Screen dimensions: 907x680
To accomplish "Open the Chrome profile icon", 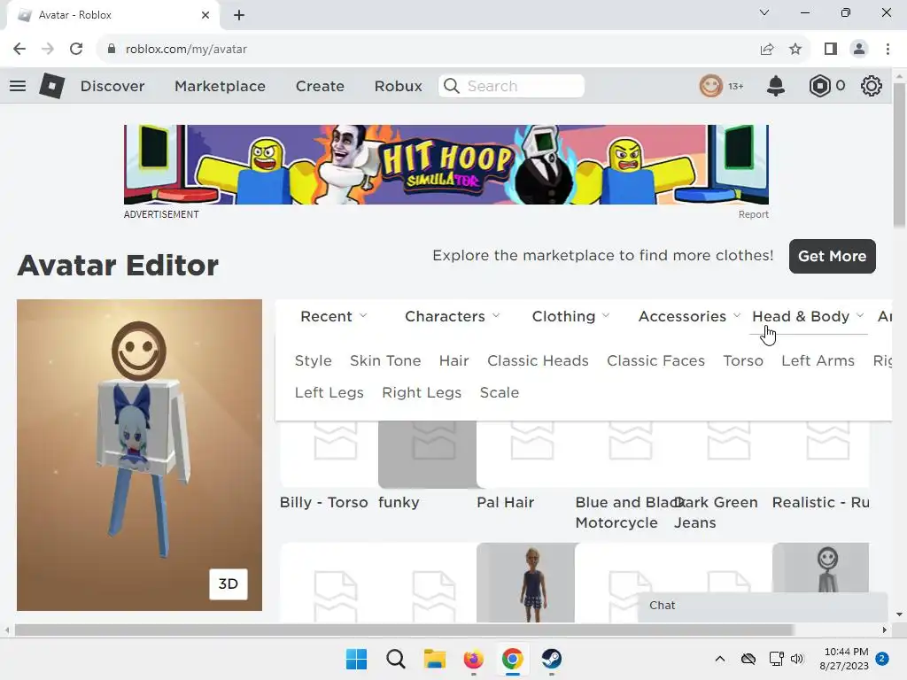I will 859,50.
